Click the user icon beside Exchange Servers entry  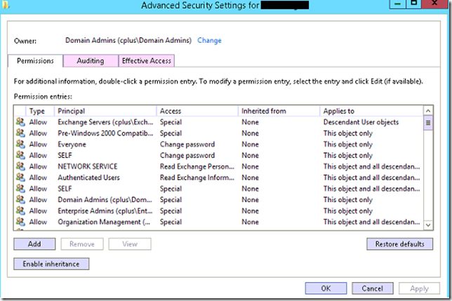tap(20, 122)
